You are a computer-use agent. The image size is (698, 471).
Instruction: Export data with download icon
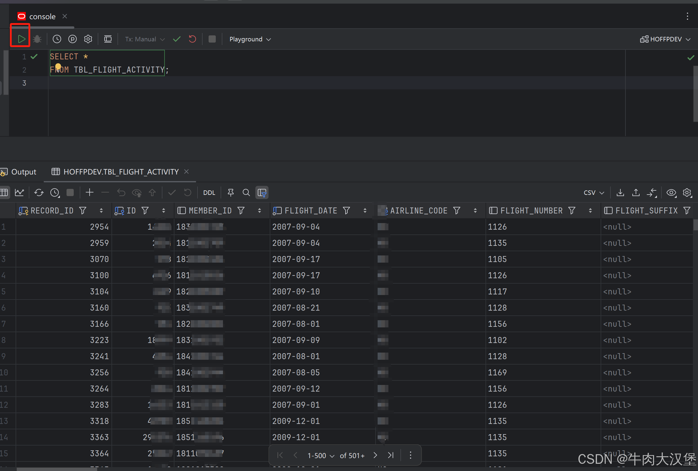620,192
